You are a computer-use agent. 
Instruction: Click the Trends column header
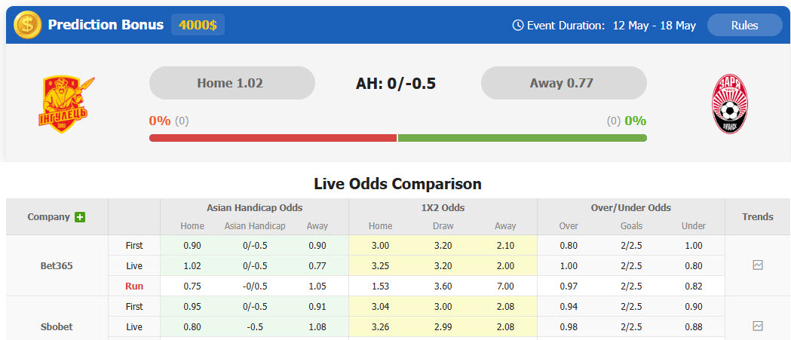[758, 216]
